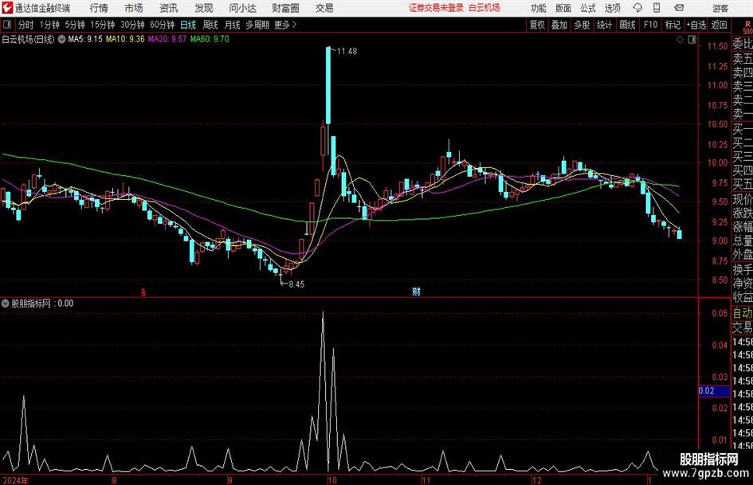Click the 叠加 overlay button

tap(559, 25)
